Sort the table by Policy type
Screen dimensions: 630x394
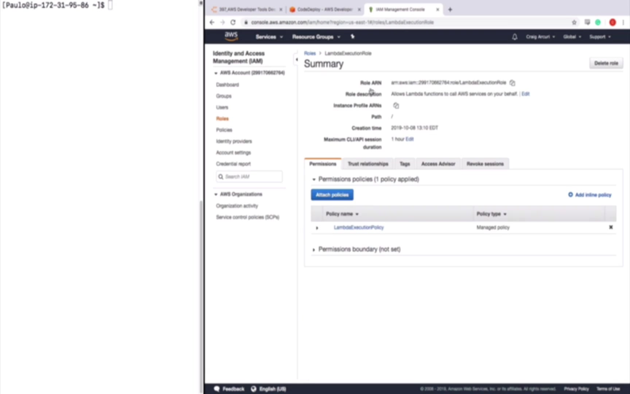tap(491, 214)
